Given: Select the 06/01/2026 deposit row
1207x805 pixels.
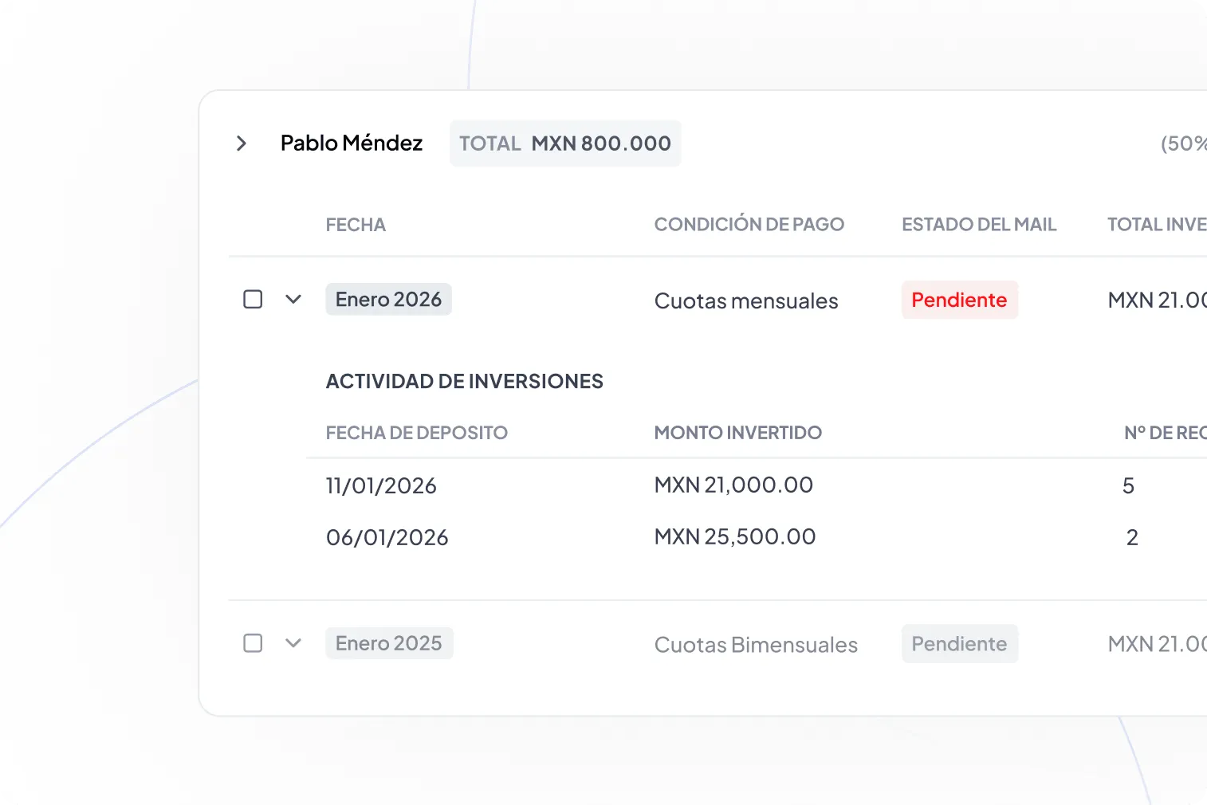Looking at the screenshot, I should (x=387, y=537).
